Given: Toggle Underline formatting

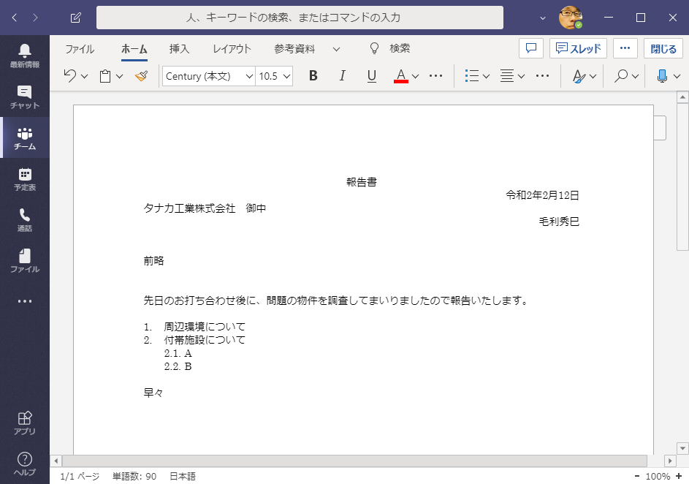Looking at the screenshot, I should [371, 76].
